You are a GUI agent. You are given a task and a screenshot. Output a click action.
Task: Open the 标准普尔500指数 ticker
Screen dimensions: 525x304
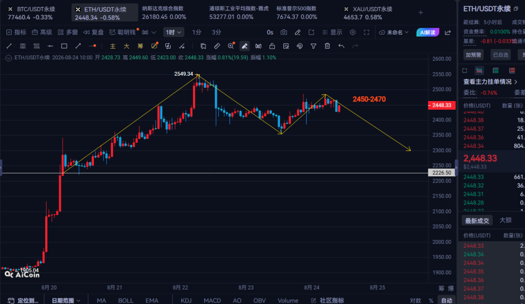point(297,13)
